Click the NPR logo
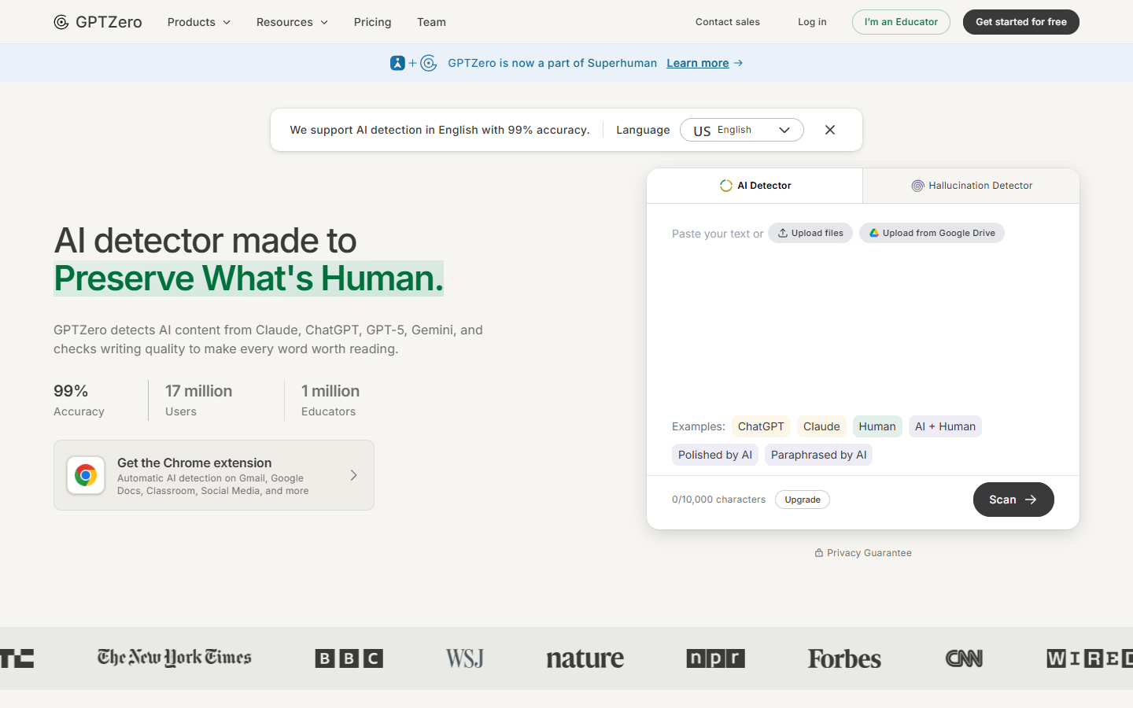This screenshot has height=708, width=1133. [x=716, y=658]
